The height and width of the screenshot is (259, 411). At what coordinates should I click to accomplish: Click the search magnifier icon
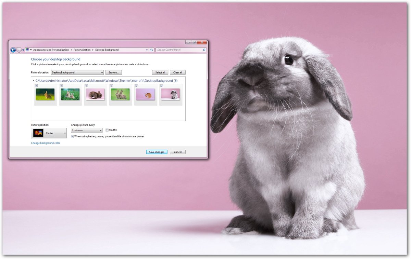tap(204, 50)
